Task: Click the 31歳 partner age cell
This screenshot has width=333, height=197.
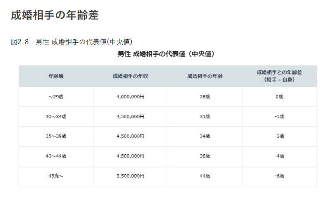Action: [x=205, y=117]
